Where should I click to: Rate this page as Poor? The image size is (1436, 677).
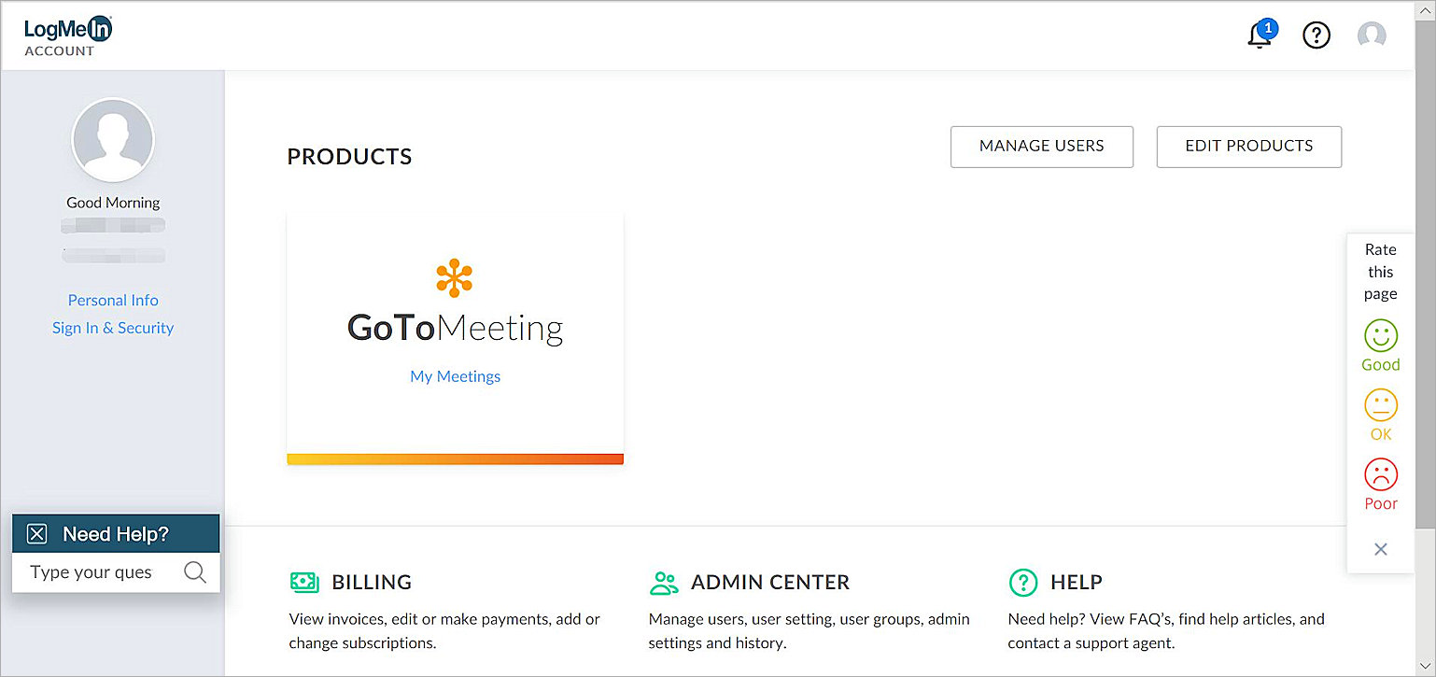1380,476
